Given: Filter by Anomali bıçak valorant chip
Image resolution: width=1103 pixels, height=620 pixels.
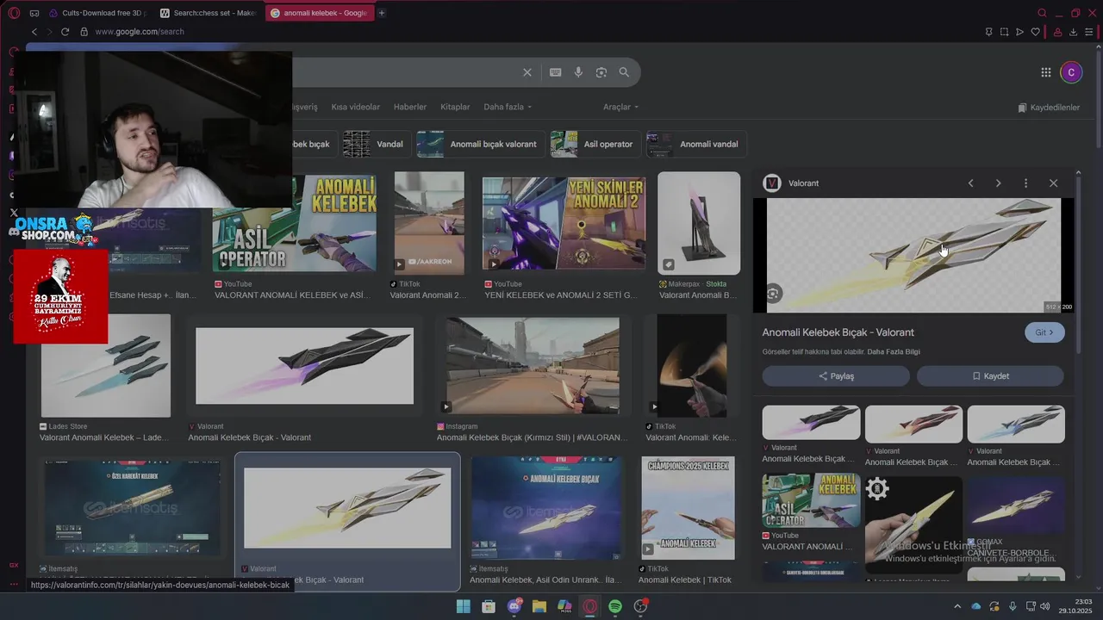Looking at the screenshot, I should point(480,144).
